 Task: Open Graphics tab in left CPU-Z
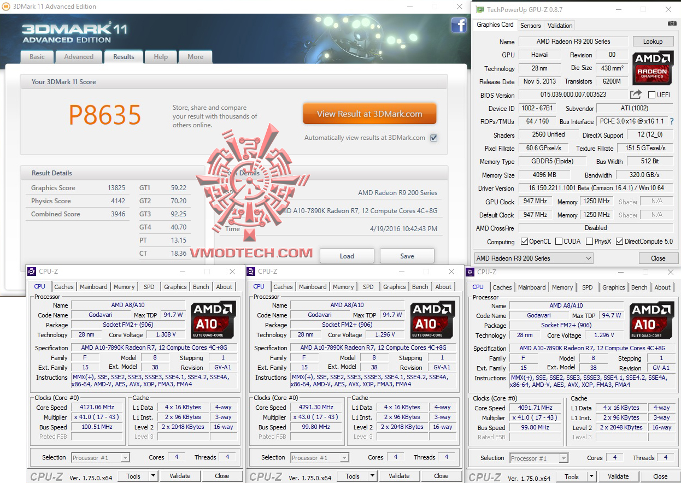(x=175, y=287)
